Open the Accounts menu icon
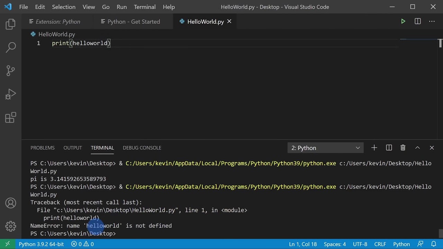Image resolution: width=443 pixels, height=249 pixels. click(x=11, y=203)
